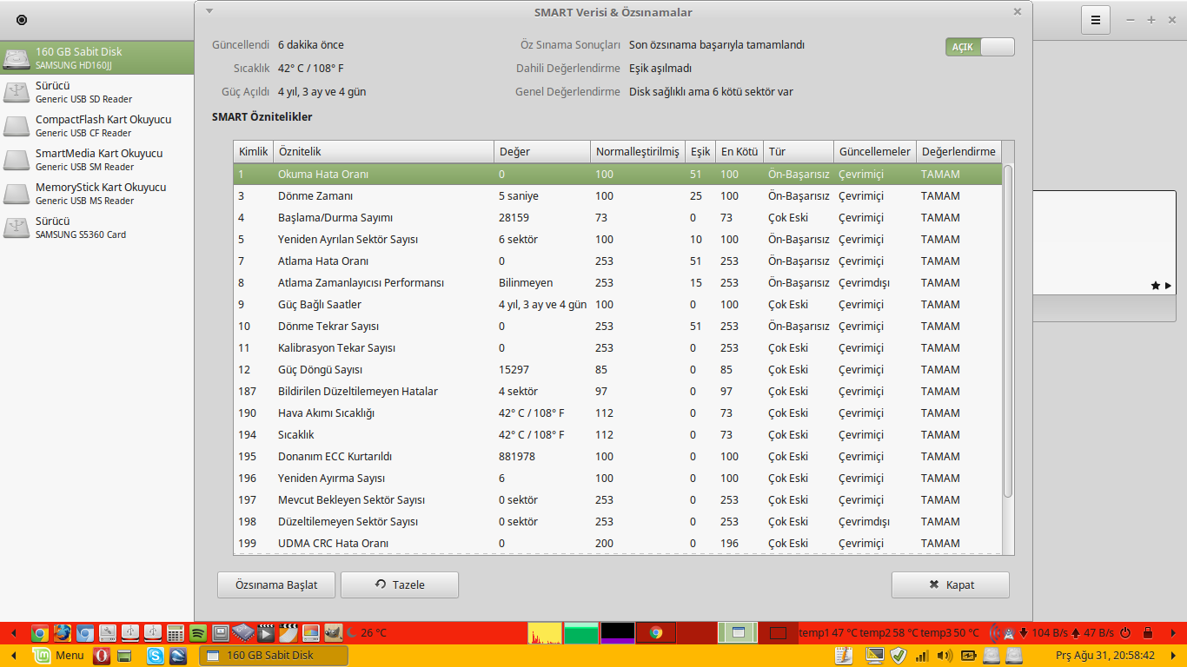1187x667 pixels.
Task: Click the volume icon in system tray
Action: point(945,656)
